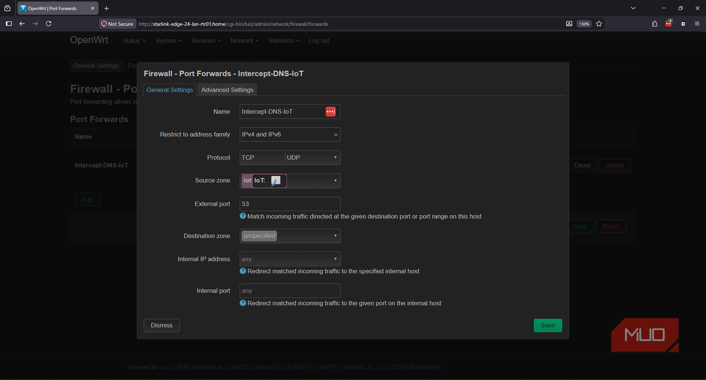706x380 pixels.
Task: Select the General Settings tab in the dialog
Action: coord(169,90)
